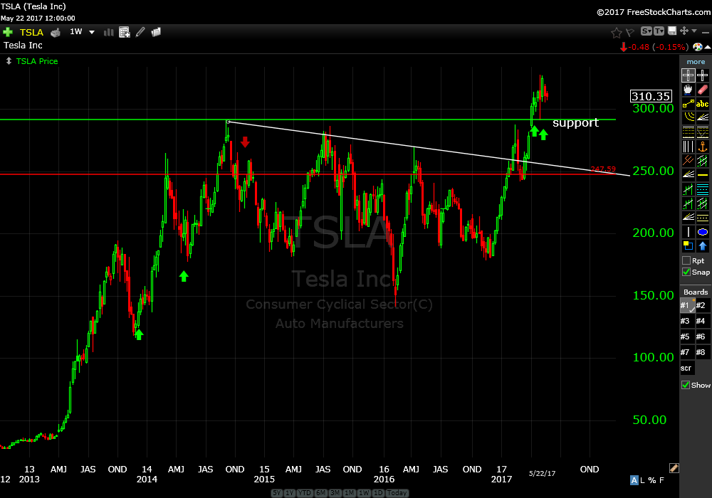
Task: Open the add indicator calendar-grid icon
Action: point(125,32)
